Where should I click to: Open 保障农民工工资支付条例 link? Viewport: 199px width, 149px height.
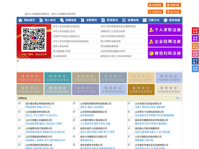click(113, 31)
